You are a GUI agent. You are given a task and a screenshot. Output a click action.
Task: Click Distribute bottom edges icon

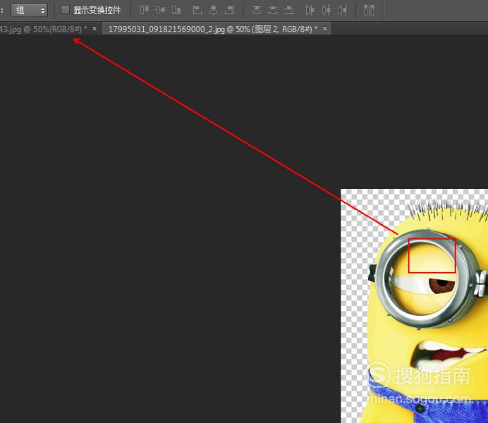pyautogui.click(x=289, y=10)
